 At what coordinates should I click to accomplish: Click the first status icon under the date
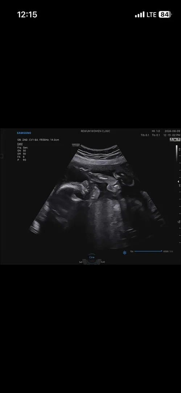pos(172,139)
